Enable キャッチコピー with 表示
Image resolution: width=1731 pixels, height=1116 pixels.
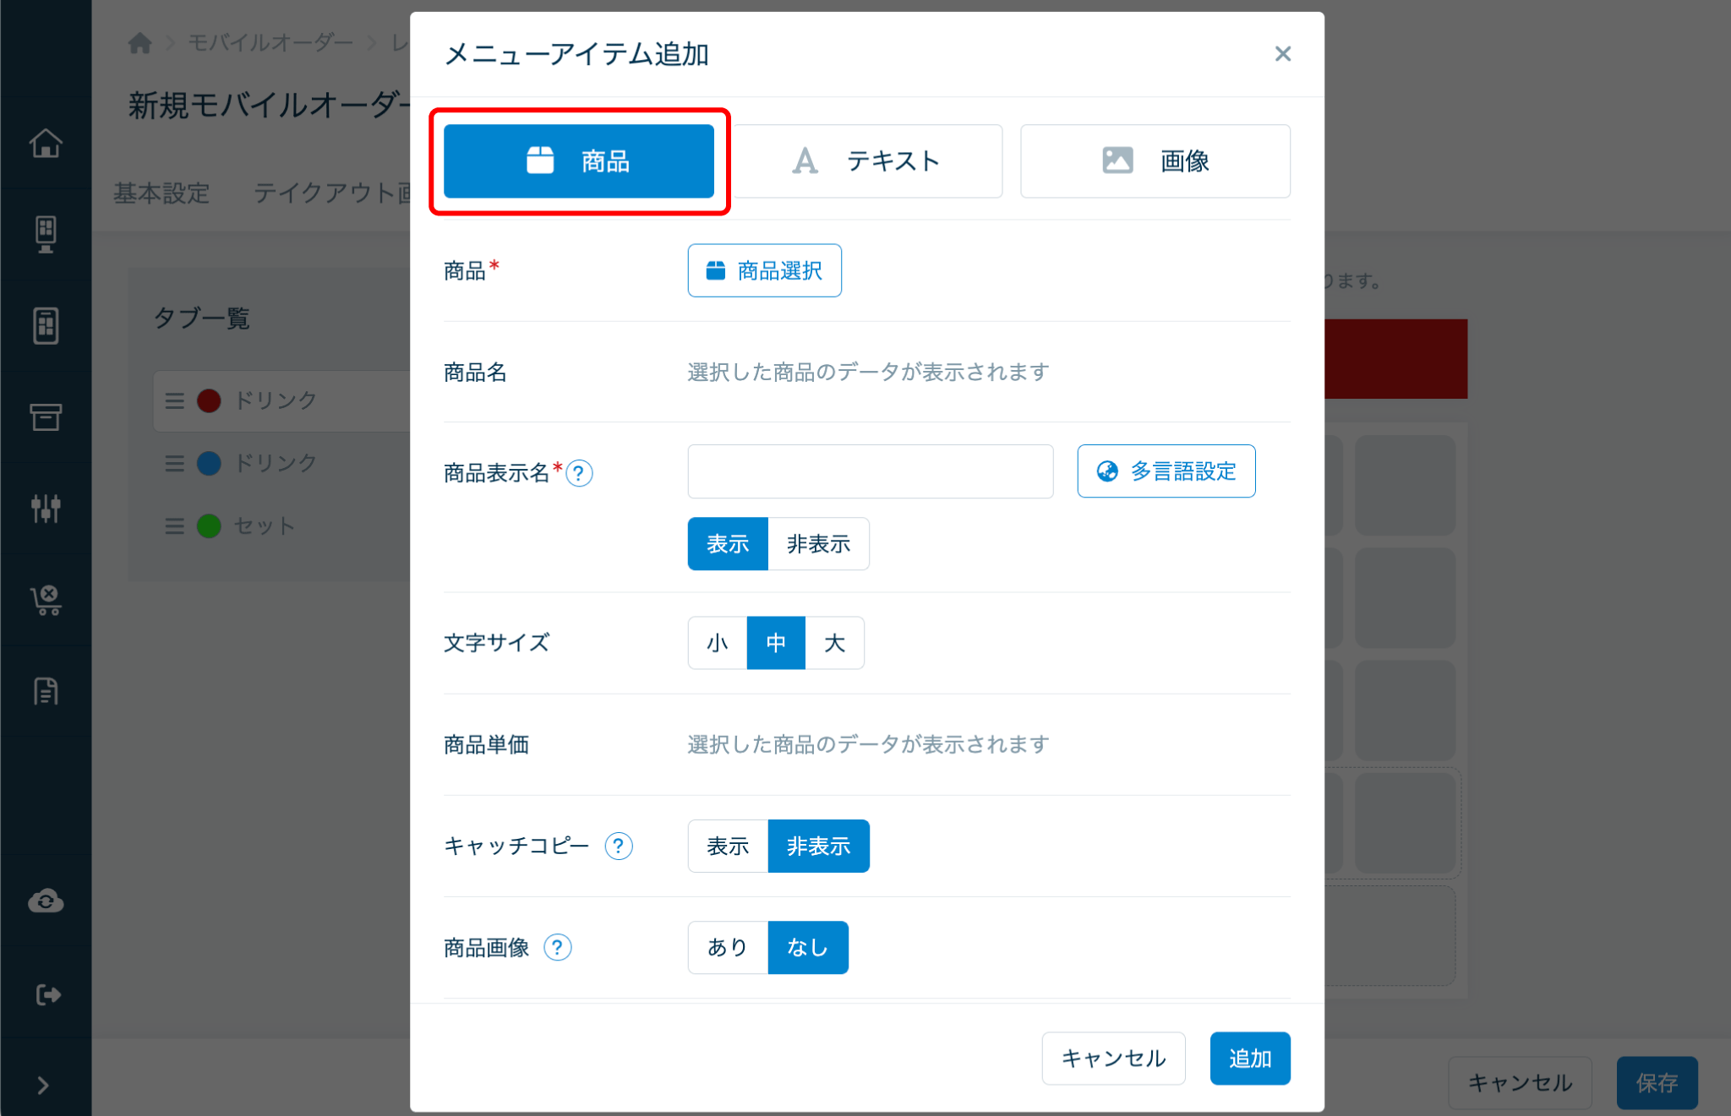(727, 846)
